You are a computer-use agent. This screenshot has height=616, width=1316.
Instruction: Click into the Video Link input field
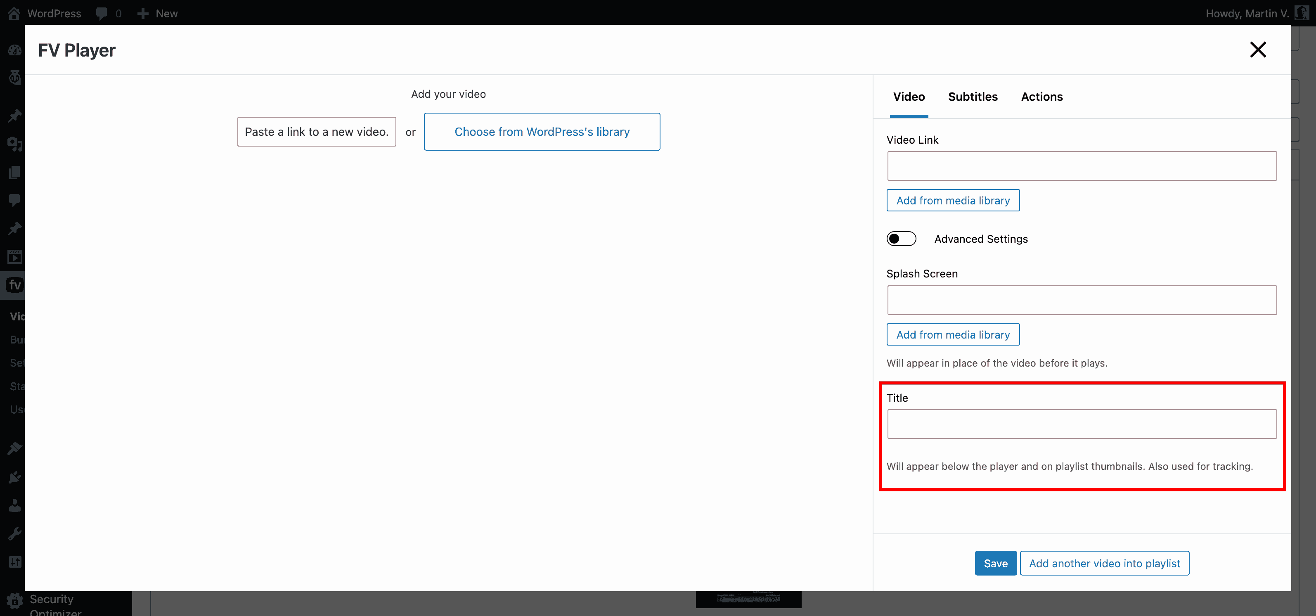pos(1082,166)
